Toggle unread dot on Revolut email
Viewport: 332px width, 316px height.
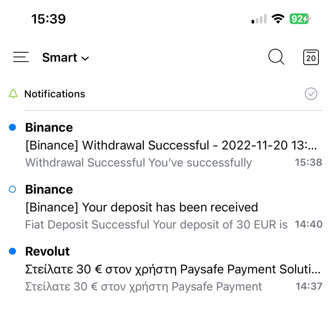coord(12,251)
